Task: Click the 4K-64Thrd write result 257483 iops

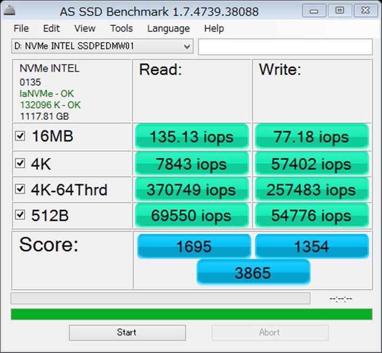Action: pos(311,189)
